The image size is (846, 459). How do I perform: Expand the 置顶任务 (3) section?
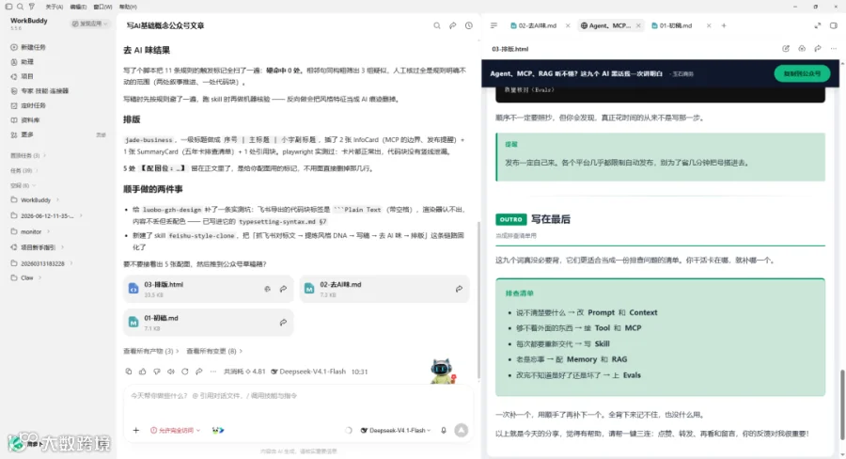pyautogui.click(x=28, y=155)
